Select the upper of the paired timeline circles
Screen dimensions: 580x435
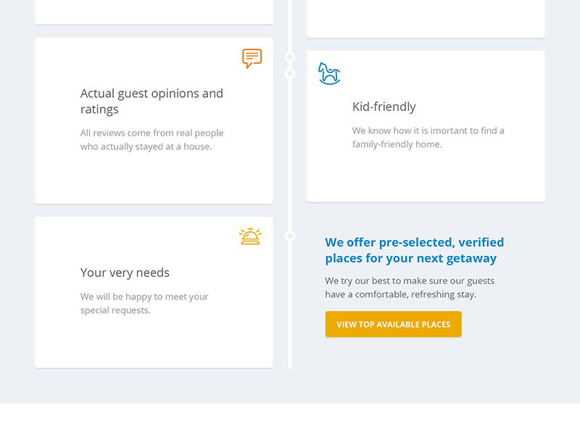tap(290, 57)
